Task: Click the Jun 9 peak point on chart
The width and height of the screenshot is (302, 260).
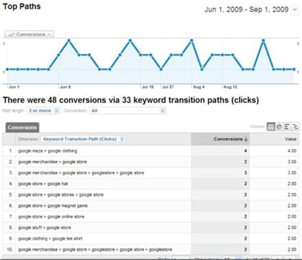Action: click(x=69, y=41)
